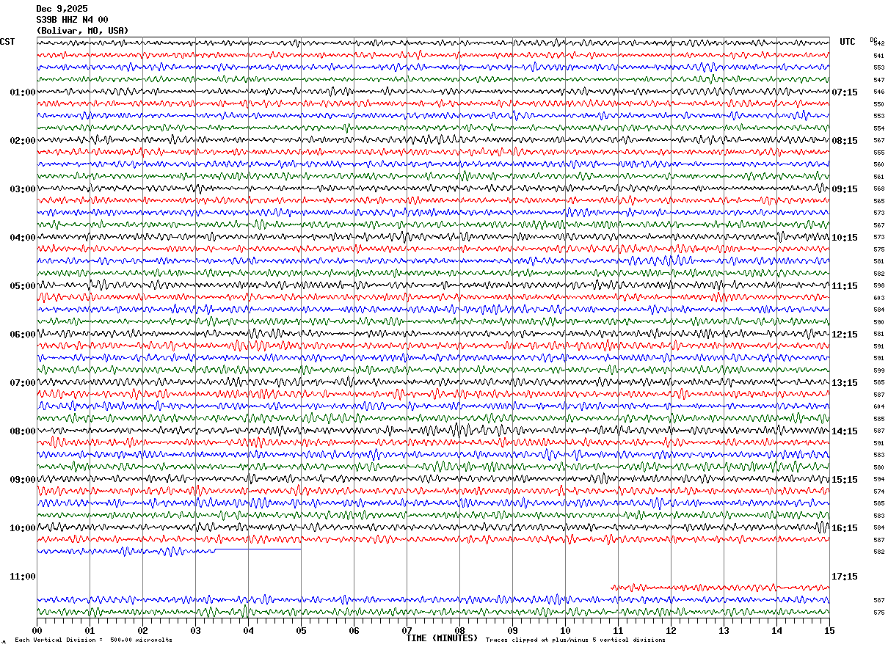Click the '06:00' CST time label
The image size is (888, 650).
point(23,335)
